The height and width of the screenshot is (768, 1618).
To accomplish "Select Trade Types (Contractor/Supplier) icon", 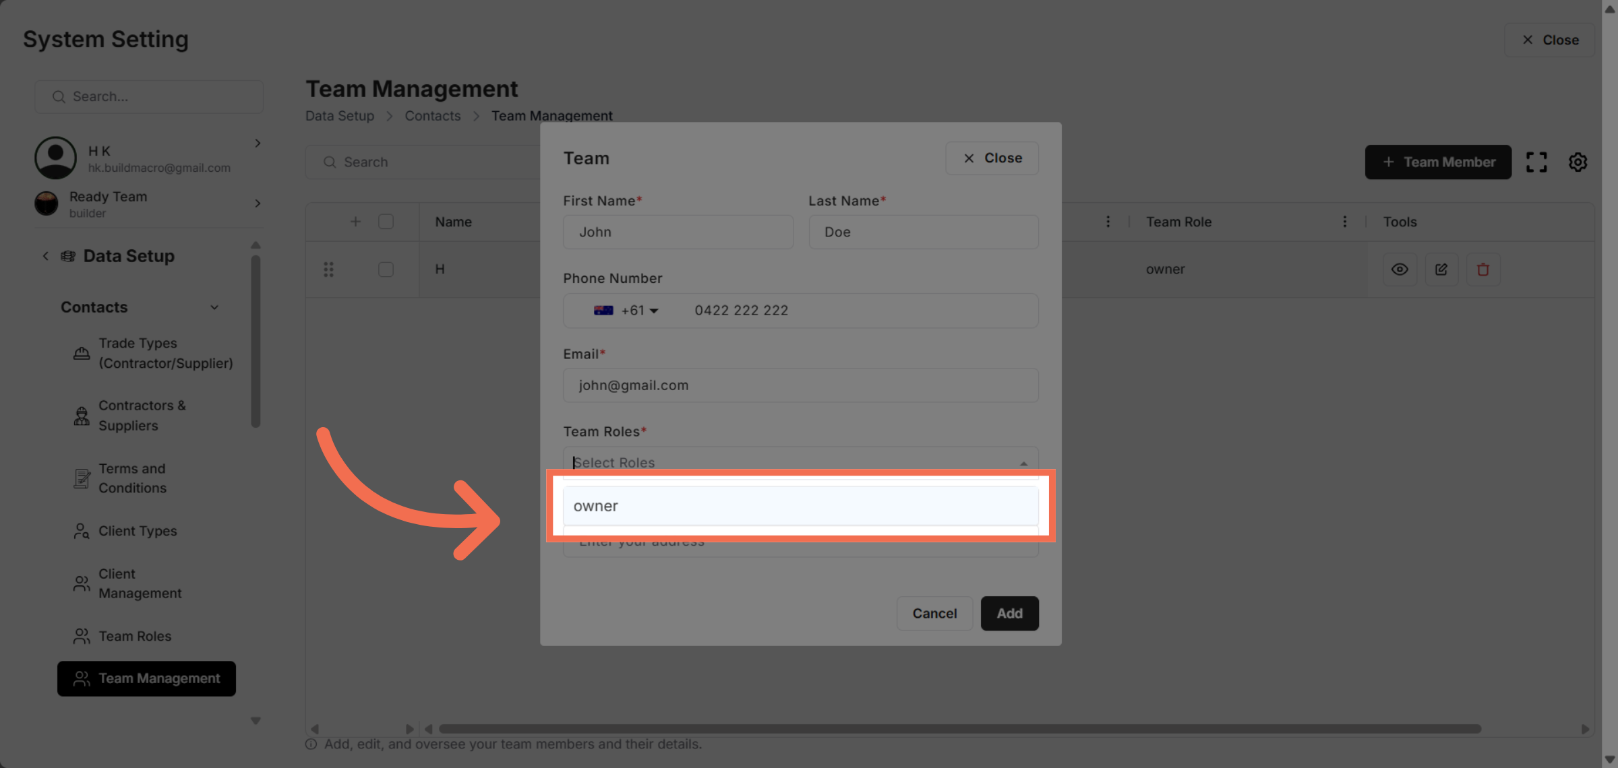I will [81, 353].
